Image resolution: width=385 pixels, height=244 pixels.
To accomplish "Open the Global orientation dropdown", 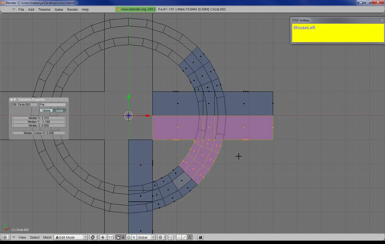I will (x=146, y=237).
